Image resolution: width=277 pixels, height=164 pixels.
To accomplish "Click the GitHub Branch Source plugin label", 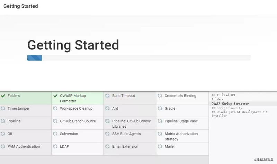I will coord(78,121).
